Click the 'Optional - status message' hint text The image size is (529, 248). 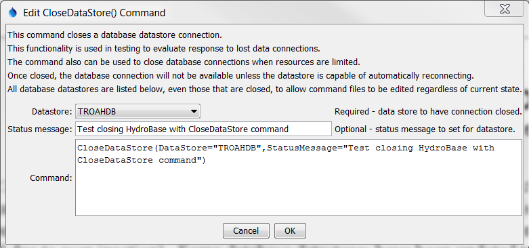pos(425,129)
